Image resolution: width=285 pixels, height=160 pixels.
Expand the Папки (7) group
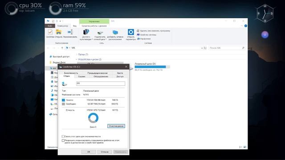pyautogui.click(x=77, y=54)
